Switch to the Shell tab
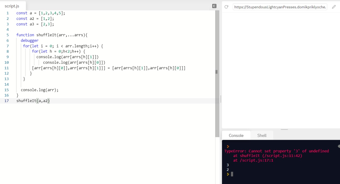This screenshot has width=340, height=184. tap(262, 135)
